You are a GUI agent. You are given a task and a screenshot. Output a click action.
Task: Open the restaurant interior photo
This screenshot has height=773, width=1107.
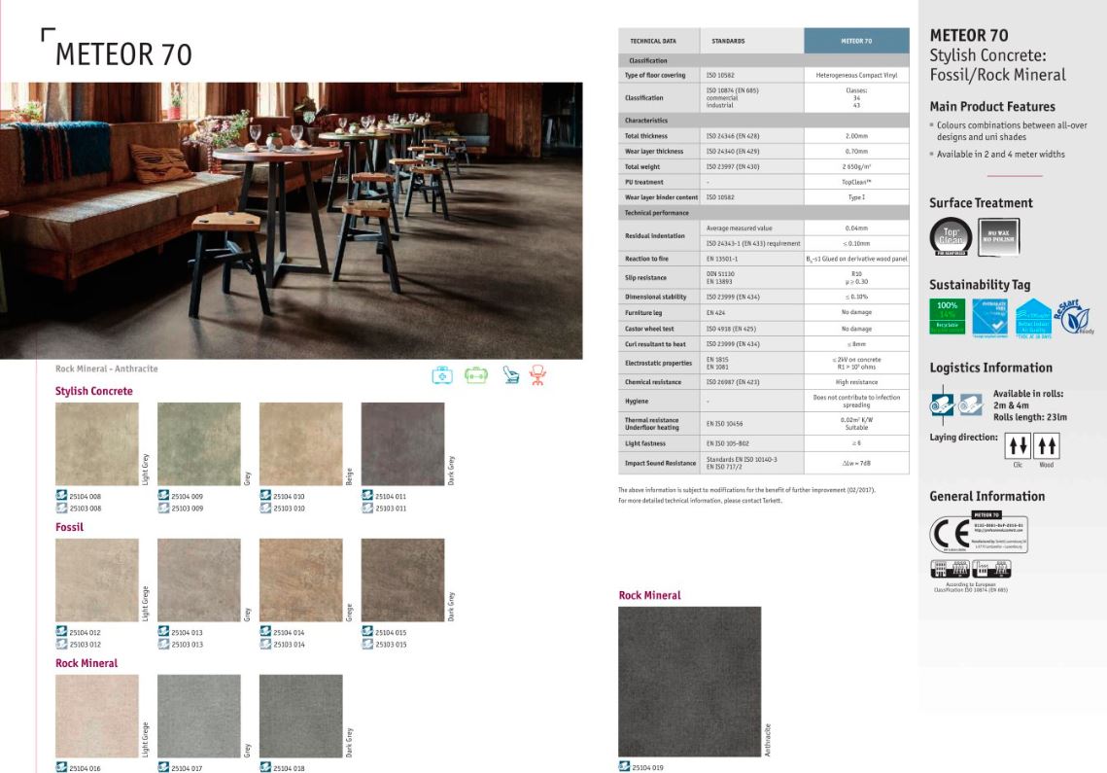point(292,221)
